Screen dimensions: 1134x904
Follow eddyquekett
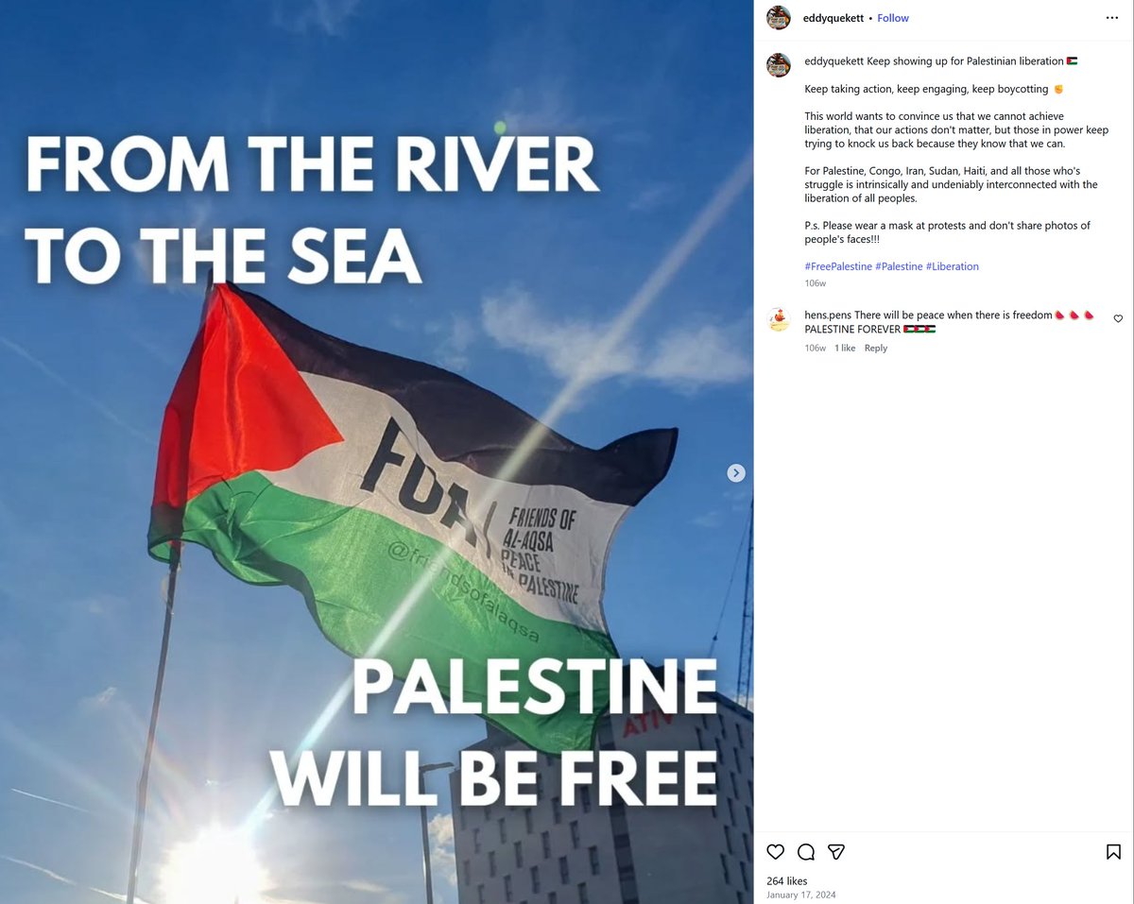coord(893,18)
